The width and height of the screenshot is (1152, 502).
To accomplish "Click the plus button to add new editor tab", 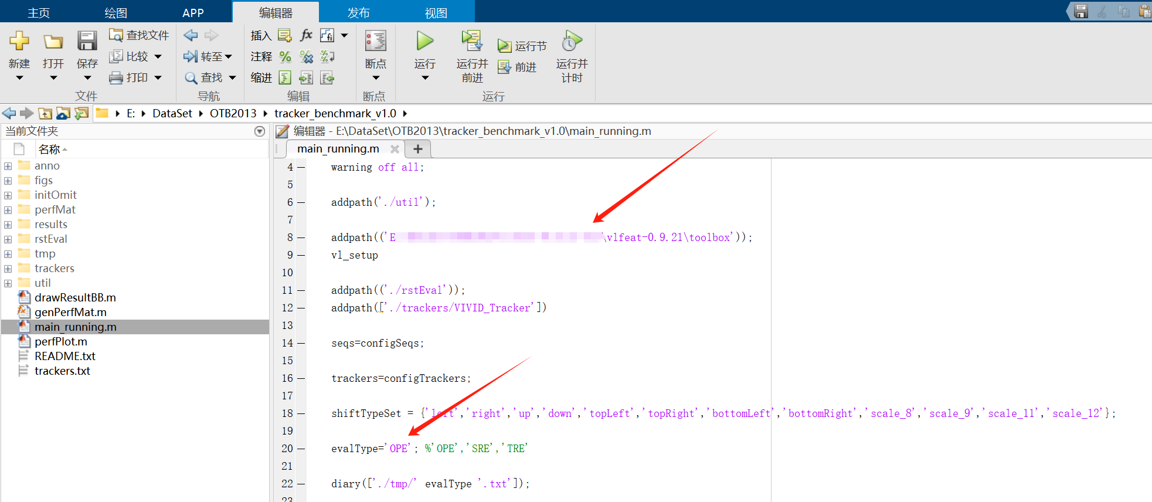I will 418,149.
